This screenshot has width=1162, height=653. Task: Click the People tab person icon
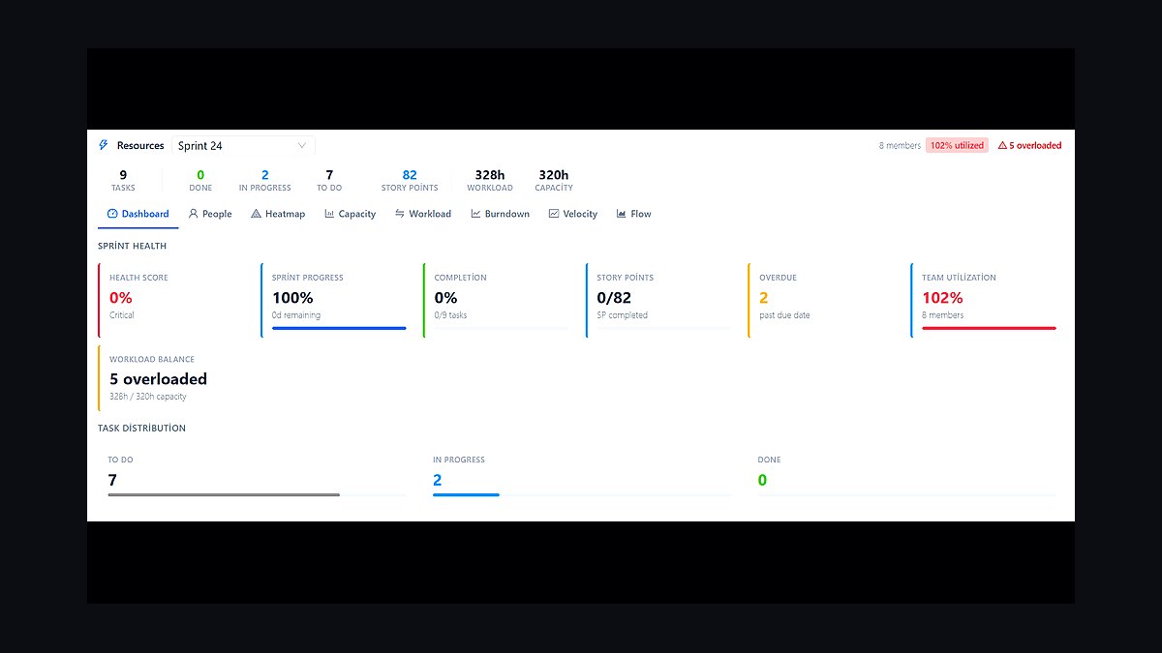click(194, 214)
